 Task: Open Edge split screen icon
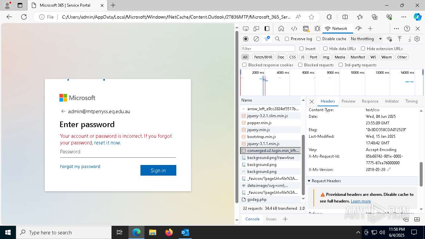[345, 17]
